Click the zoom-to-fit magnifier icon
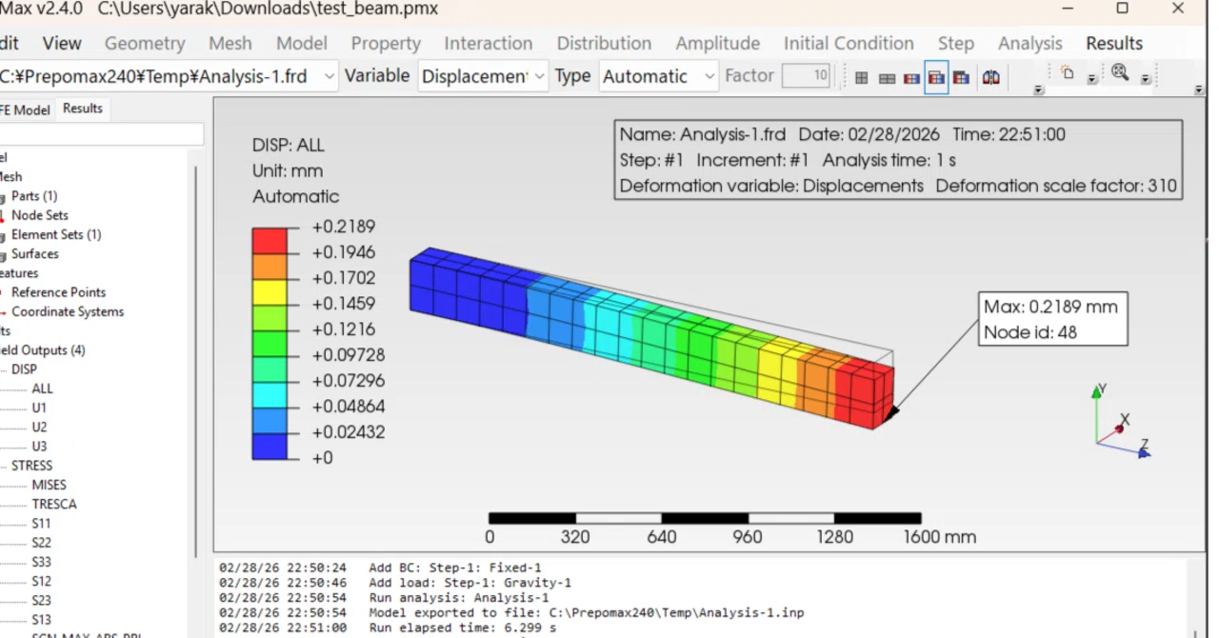This screenshot has width=1219, height=638. click(1120, 72)
